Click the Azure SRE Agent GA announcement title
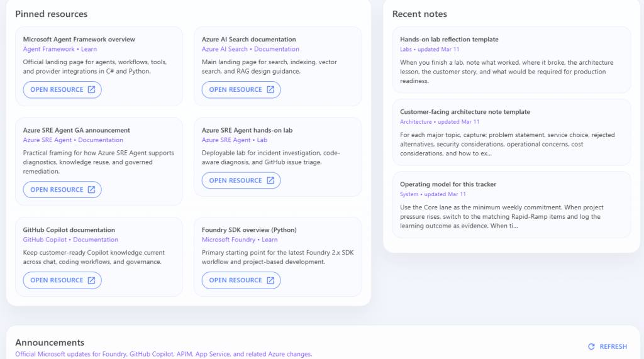This screenshot has width=644, height=359. tap(76, 130)
